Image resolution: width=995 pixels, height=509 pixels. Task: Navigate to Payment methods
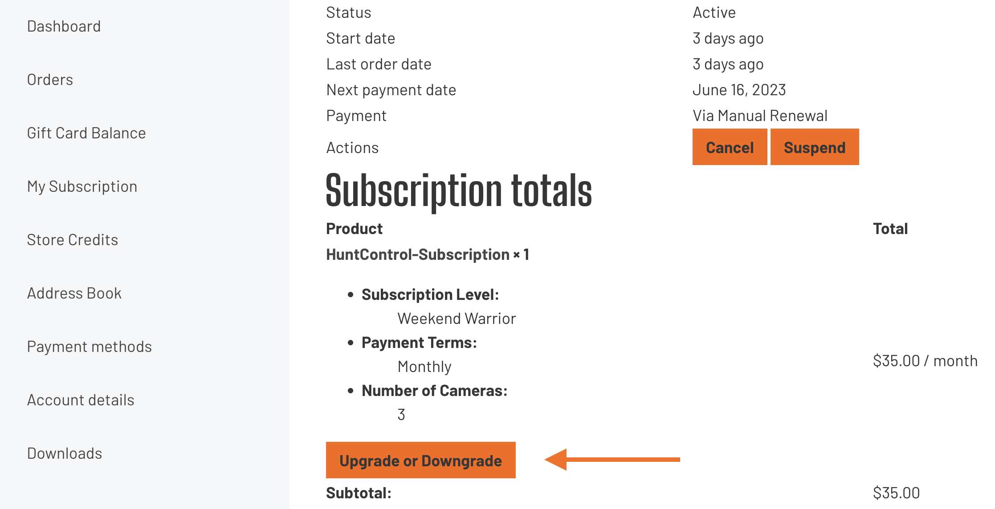tap(90, 347)
